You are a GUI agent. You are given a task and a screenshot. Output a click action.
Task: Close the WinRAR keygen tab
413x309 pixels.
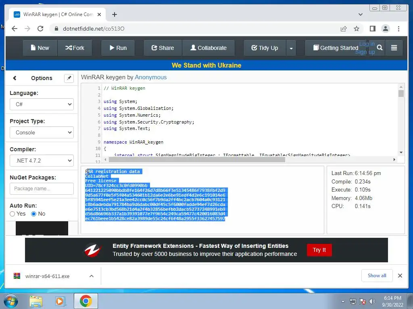tap(99, 14)
